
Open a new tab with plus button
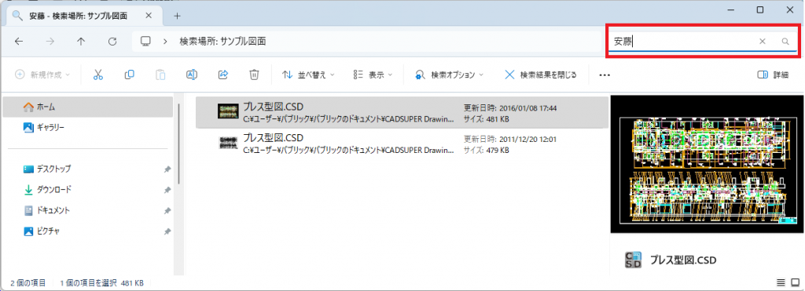177,16
